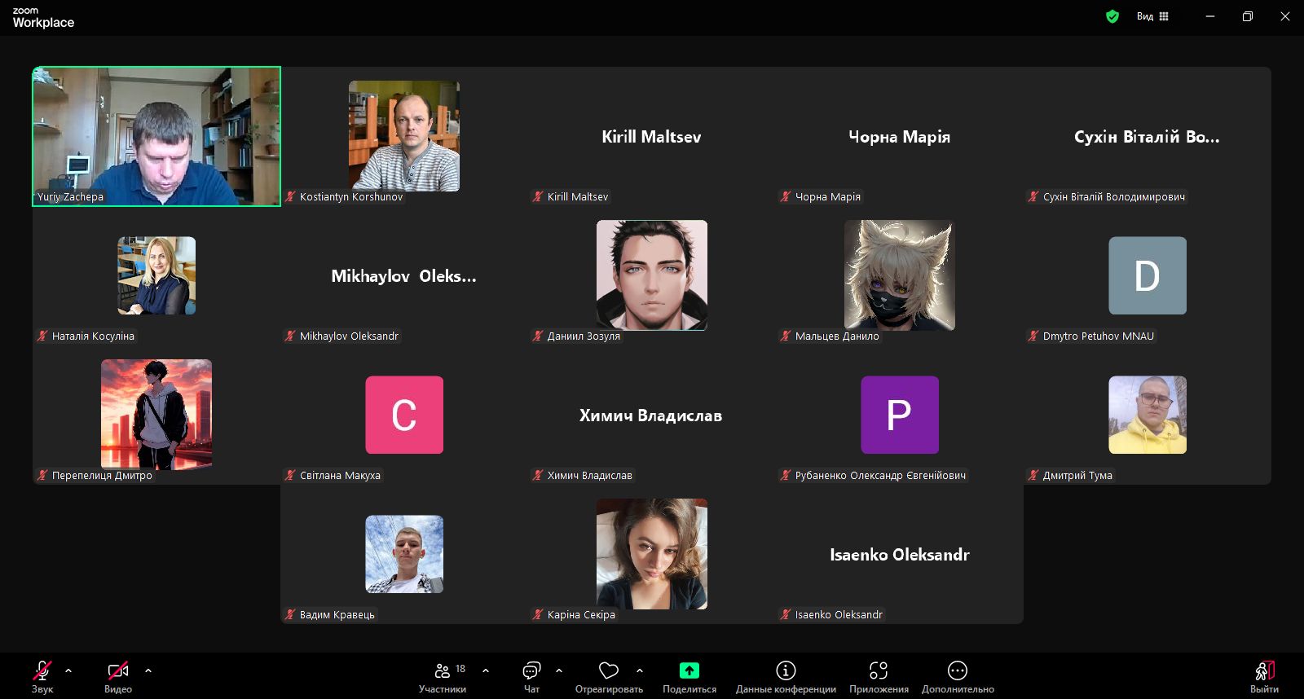Select Перепелиця Дмитро's sunset avatar
The height and width of the screenshot is (699, 1304).
[x=156, y=415]
